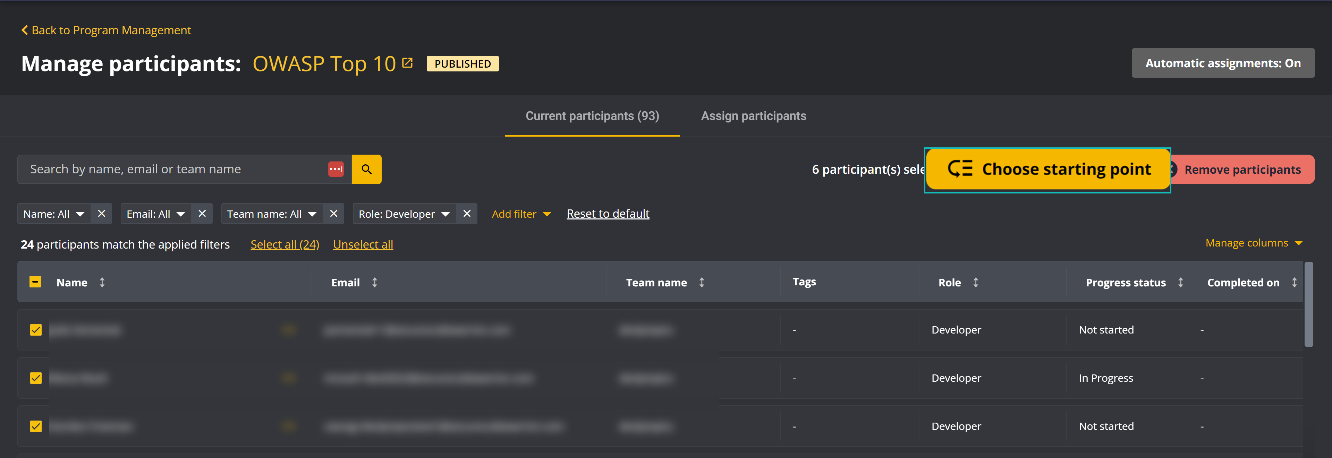Remove the Role: Developer filter via X icon
This screenshot has height=458, width=1332.
click(467, 214)
